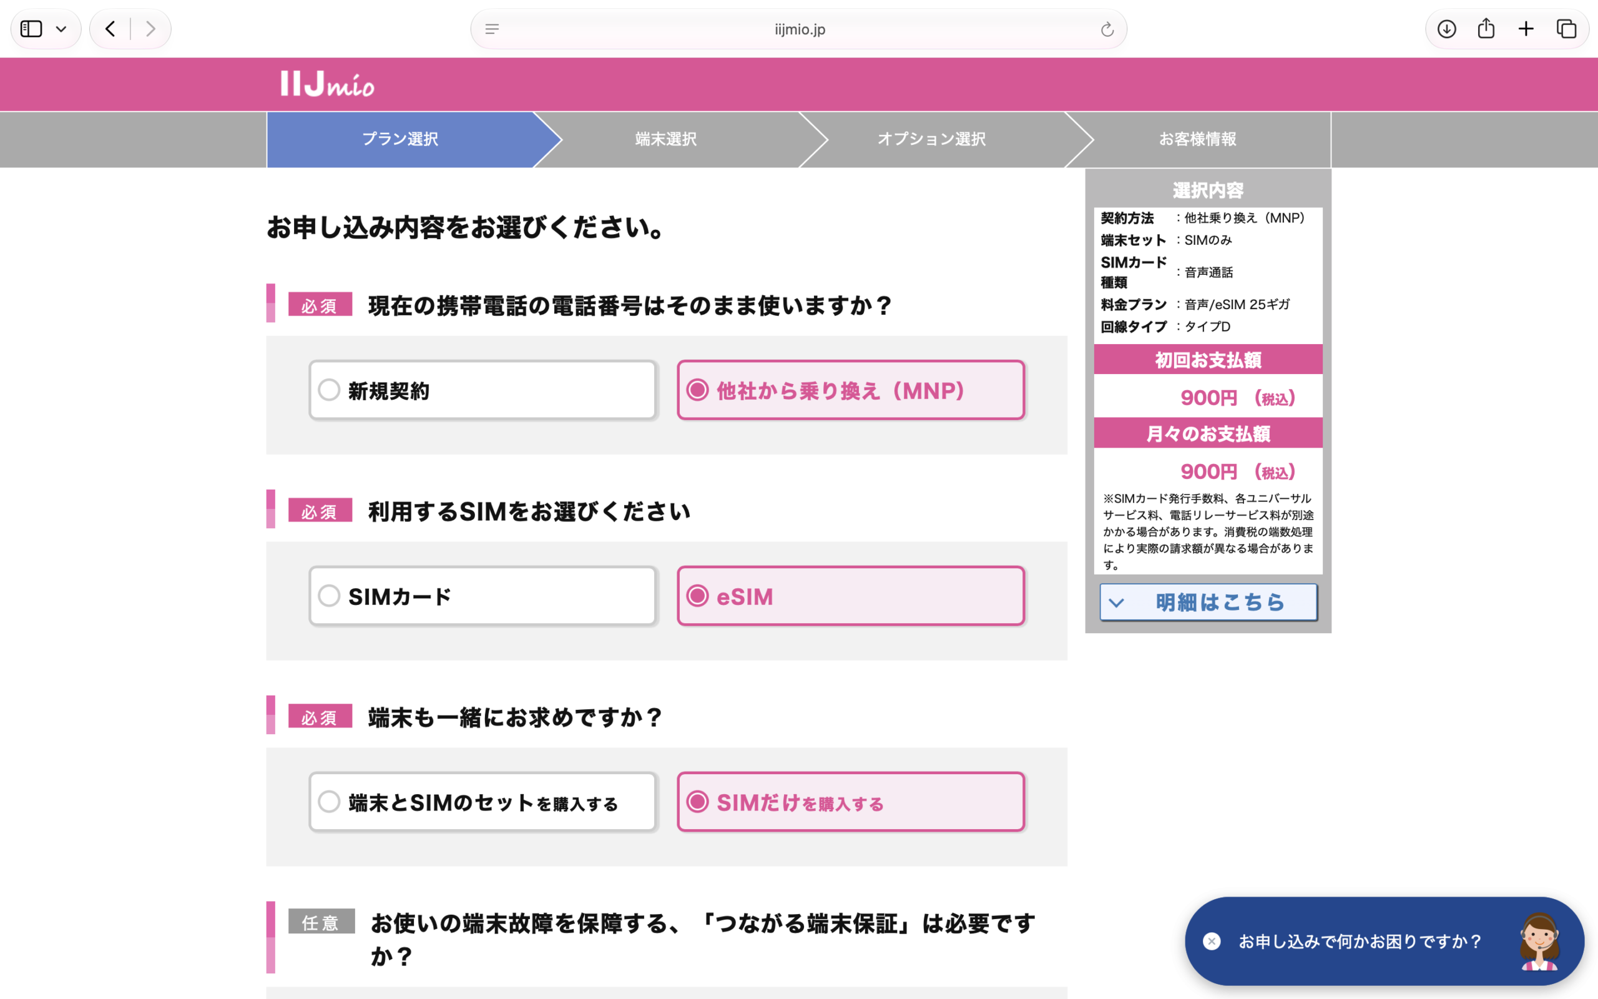Image resolution: width=1598 pixels, height=999 pixels.
Task: Click the Share icon in toolbar
Action: [x=1486, y=29]
